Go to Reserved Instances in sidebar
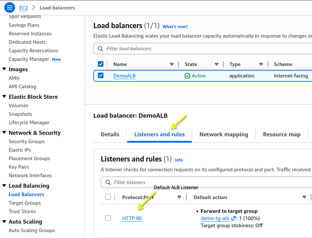312x238 pixels. pyautogui.click(x=30, y=34)
